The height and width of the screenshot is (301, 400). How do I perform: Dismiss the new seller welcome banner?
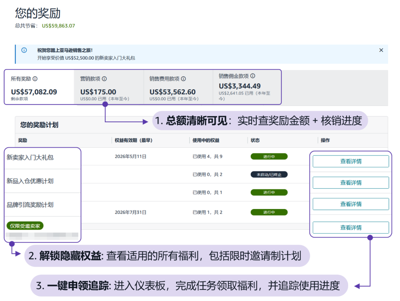click(x=381, y=50)
